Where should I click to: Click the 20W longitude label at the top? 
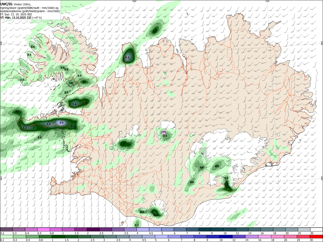(134, 1)
